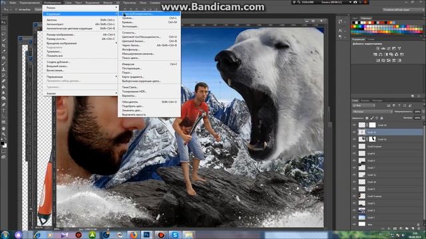426x239 pixels.
Task: Select the Hand tool
Action: pos(3,128)
